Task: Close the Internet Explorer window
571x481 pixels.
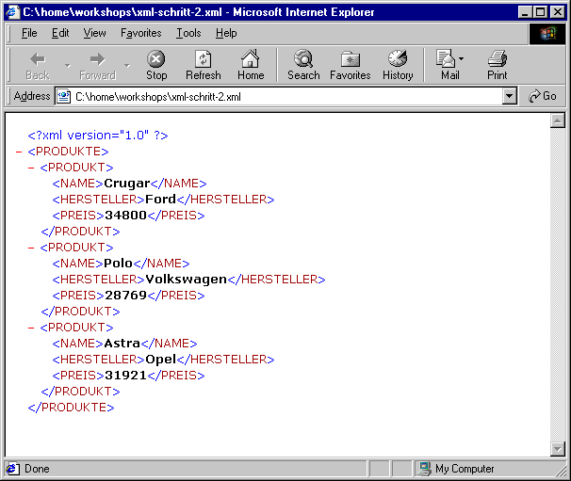Action: tap(558, 12)
